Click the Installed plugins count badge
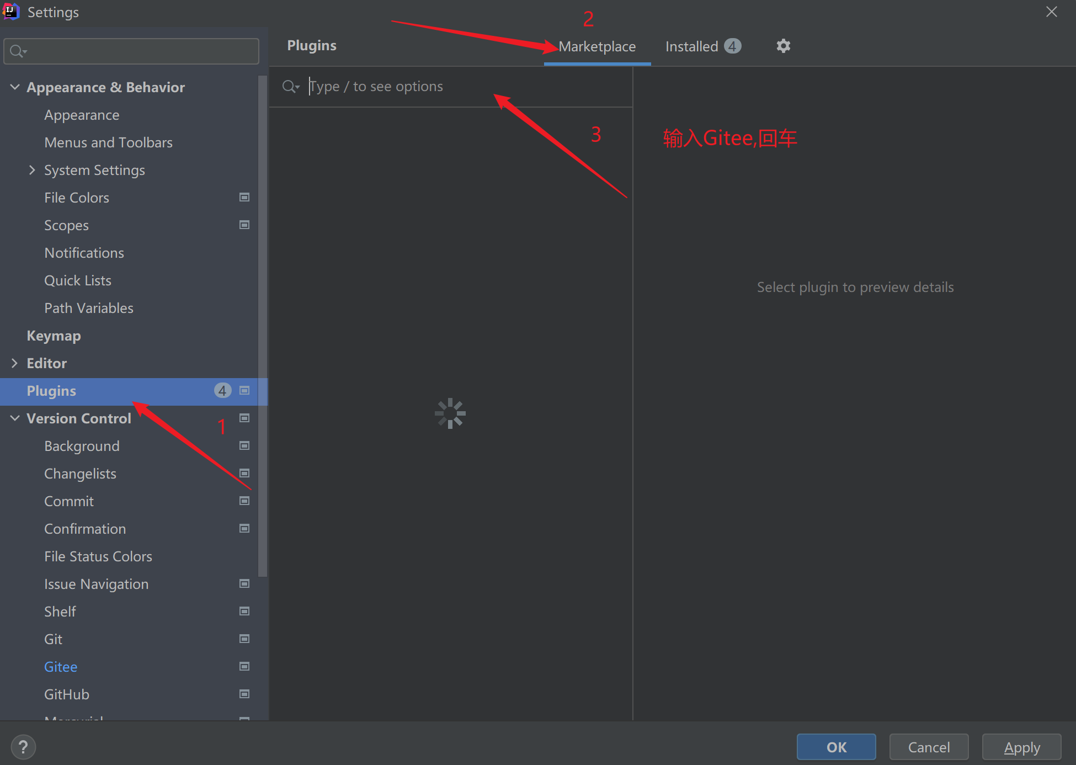The image size is (1076, 765). tap(732, 46)
